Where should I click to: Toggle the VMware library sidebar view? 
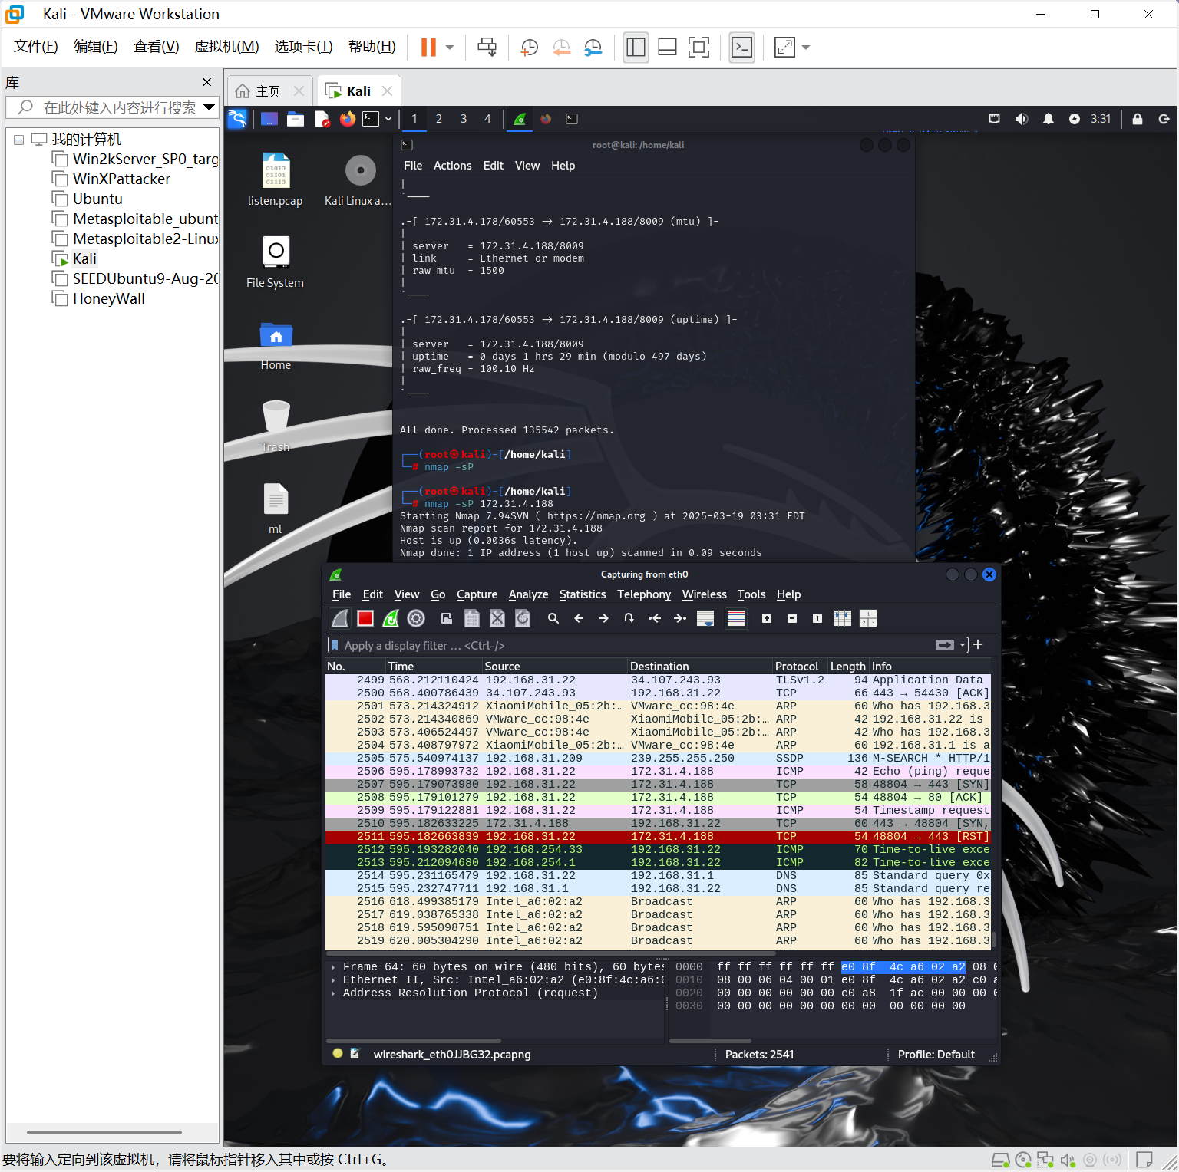coord(636,48)
